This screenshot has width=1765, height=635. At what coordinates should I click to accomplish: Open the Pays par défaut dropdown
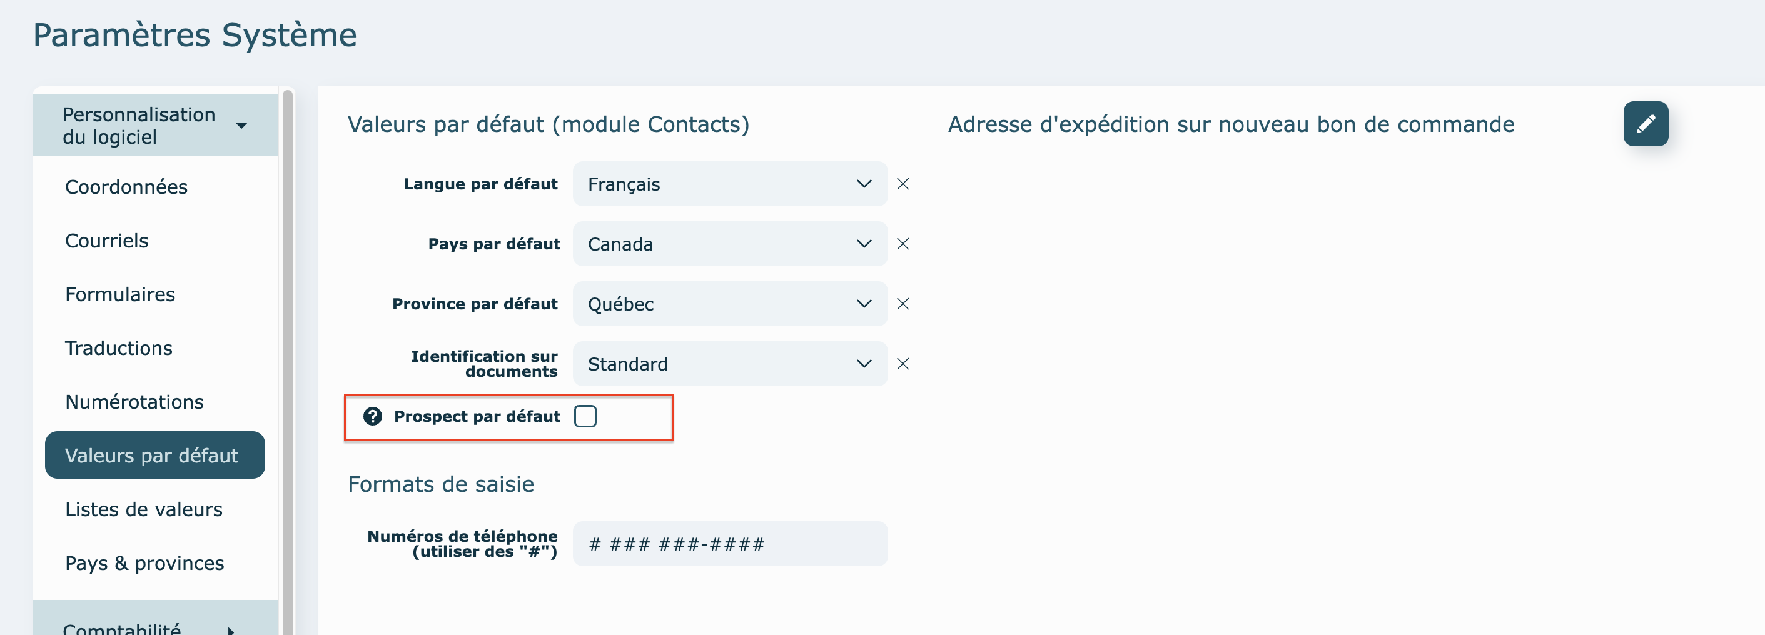pos(729,244)
